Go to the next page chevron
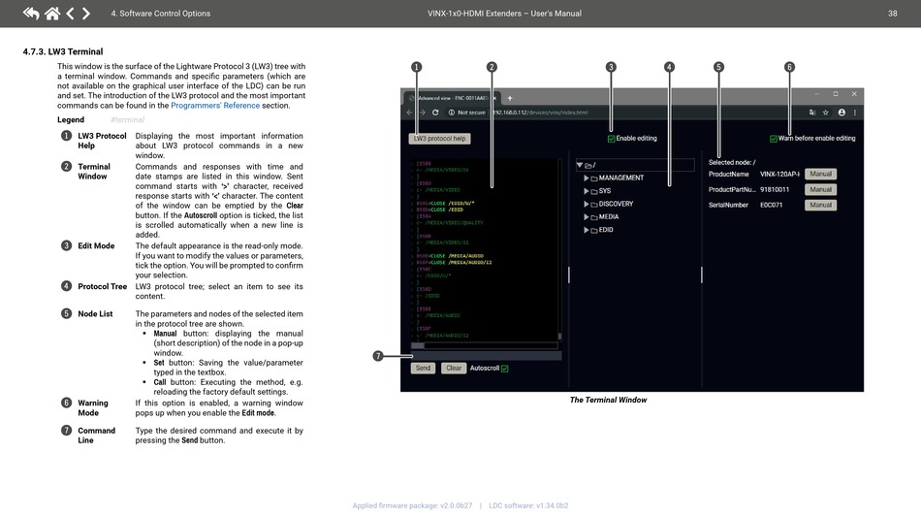The image size is (921, 517). coord(86,13)
